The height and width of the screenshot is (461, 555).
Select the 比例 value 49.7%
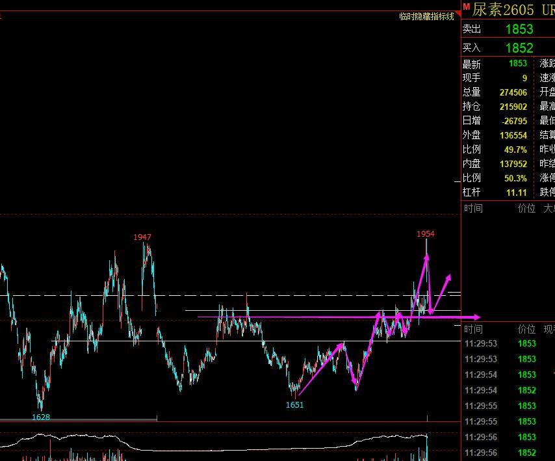(515, 150)
